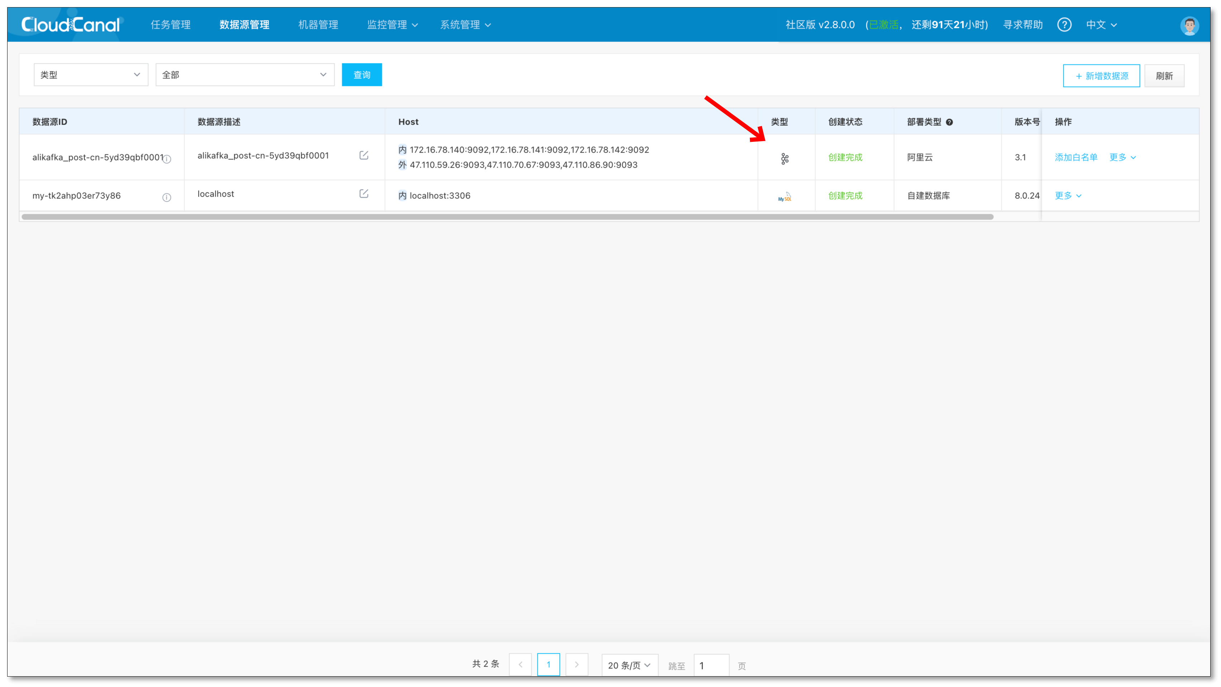Click the 部署类型 help tooltip icon
The height and width of the screenshot is (687, 1221).
949,122
